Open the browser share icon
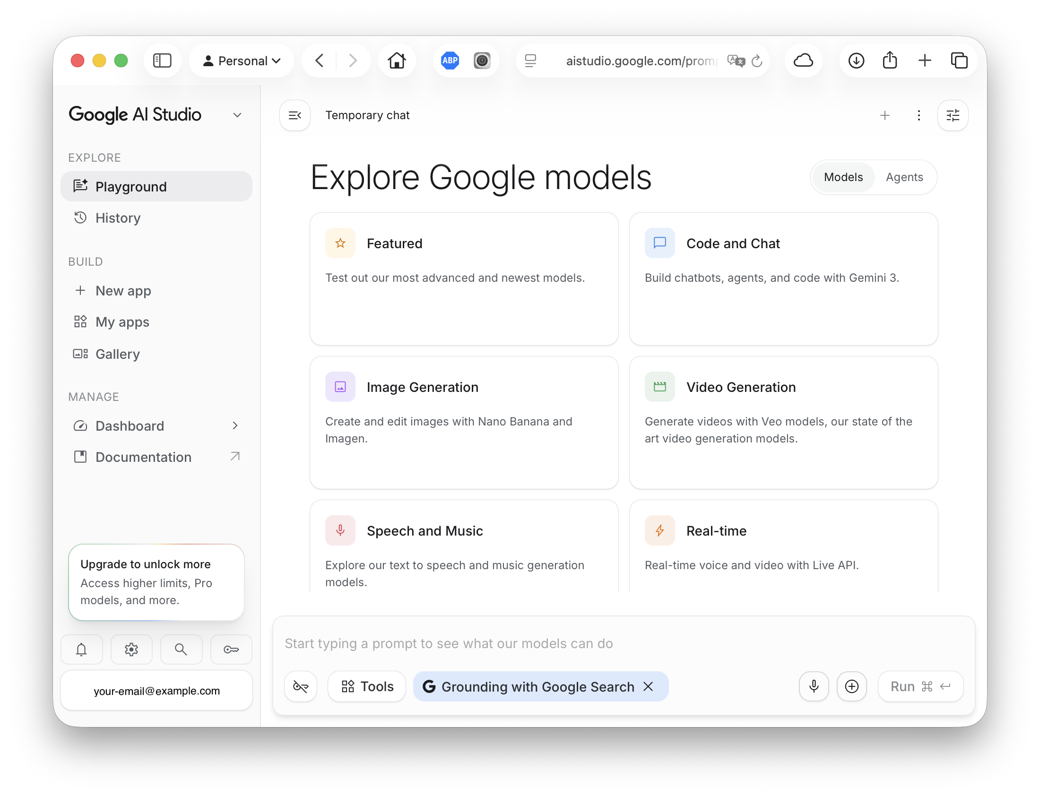Screen dimensions: 1040x797 click(x=890, y=61)
